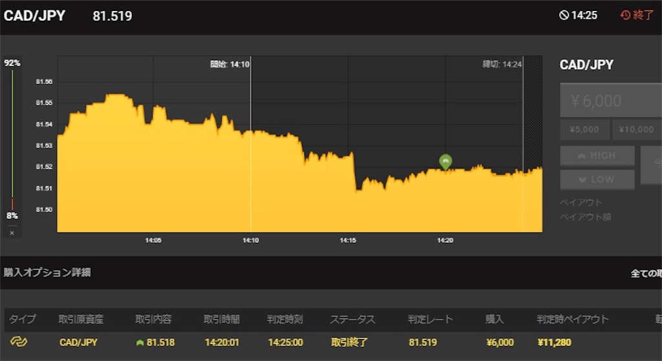Click the 購入 column header
The width and height of the screenshot is (662, 361).
495,319
